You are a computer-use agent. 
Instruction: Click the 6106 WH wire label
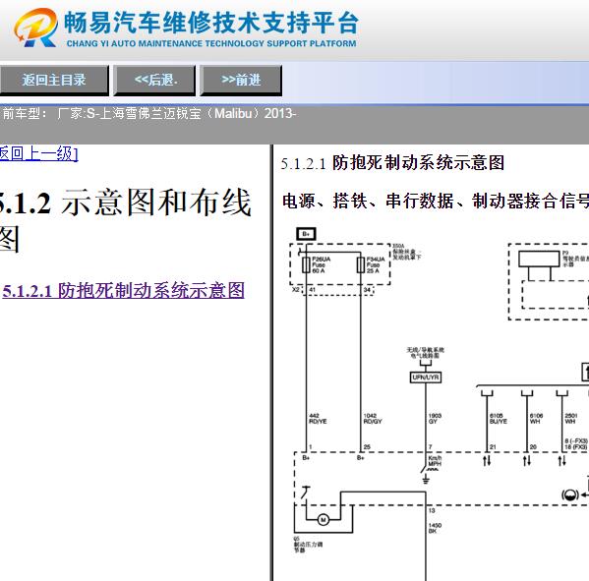(537, 419)
